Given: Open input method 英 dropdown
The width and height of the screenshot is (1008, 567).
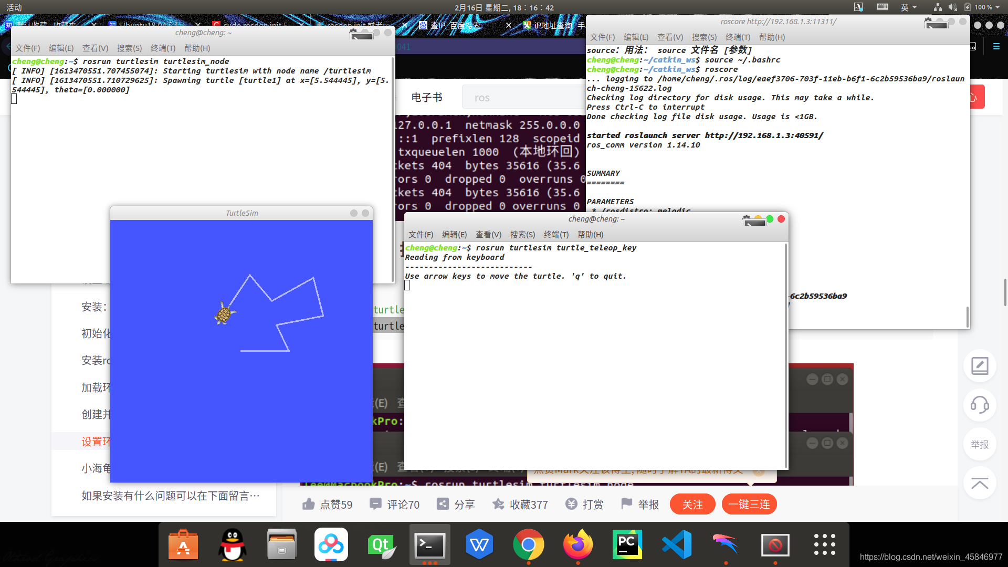Looking at the screenshot, I should point(908,7).
